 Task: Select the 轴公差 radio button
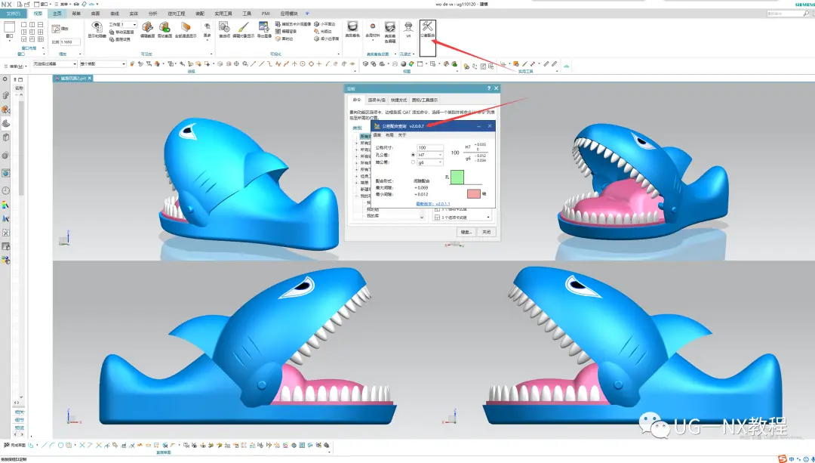click(x=414, y=162)
